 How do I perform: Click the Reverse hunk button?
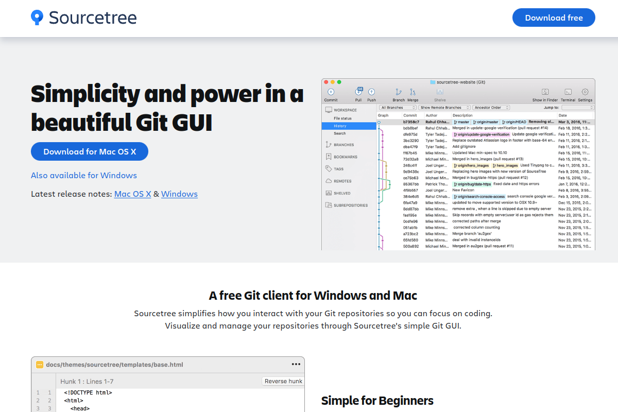[x=283, y=381]
